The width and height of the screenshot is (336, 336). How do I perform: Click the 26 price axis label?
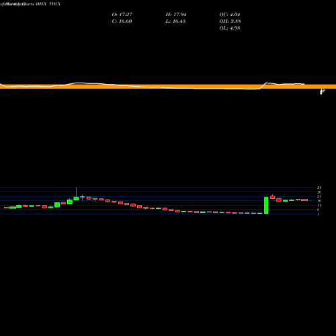click(319, 192)
